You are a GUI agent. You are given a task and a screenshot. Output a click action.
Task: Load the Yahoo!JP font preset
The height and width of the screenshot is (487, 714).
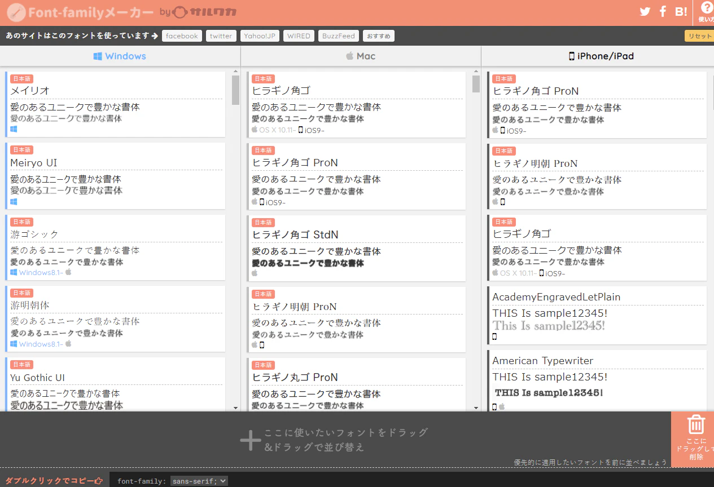[x=260, y=36]
